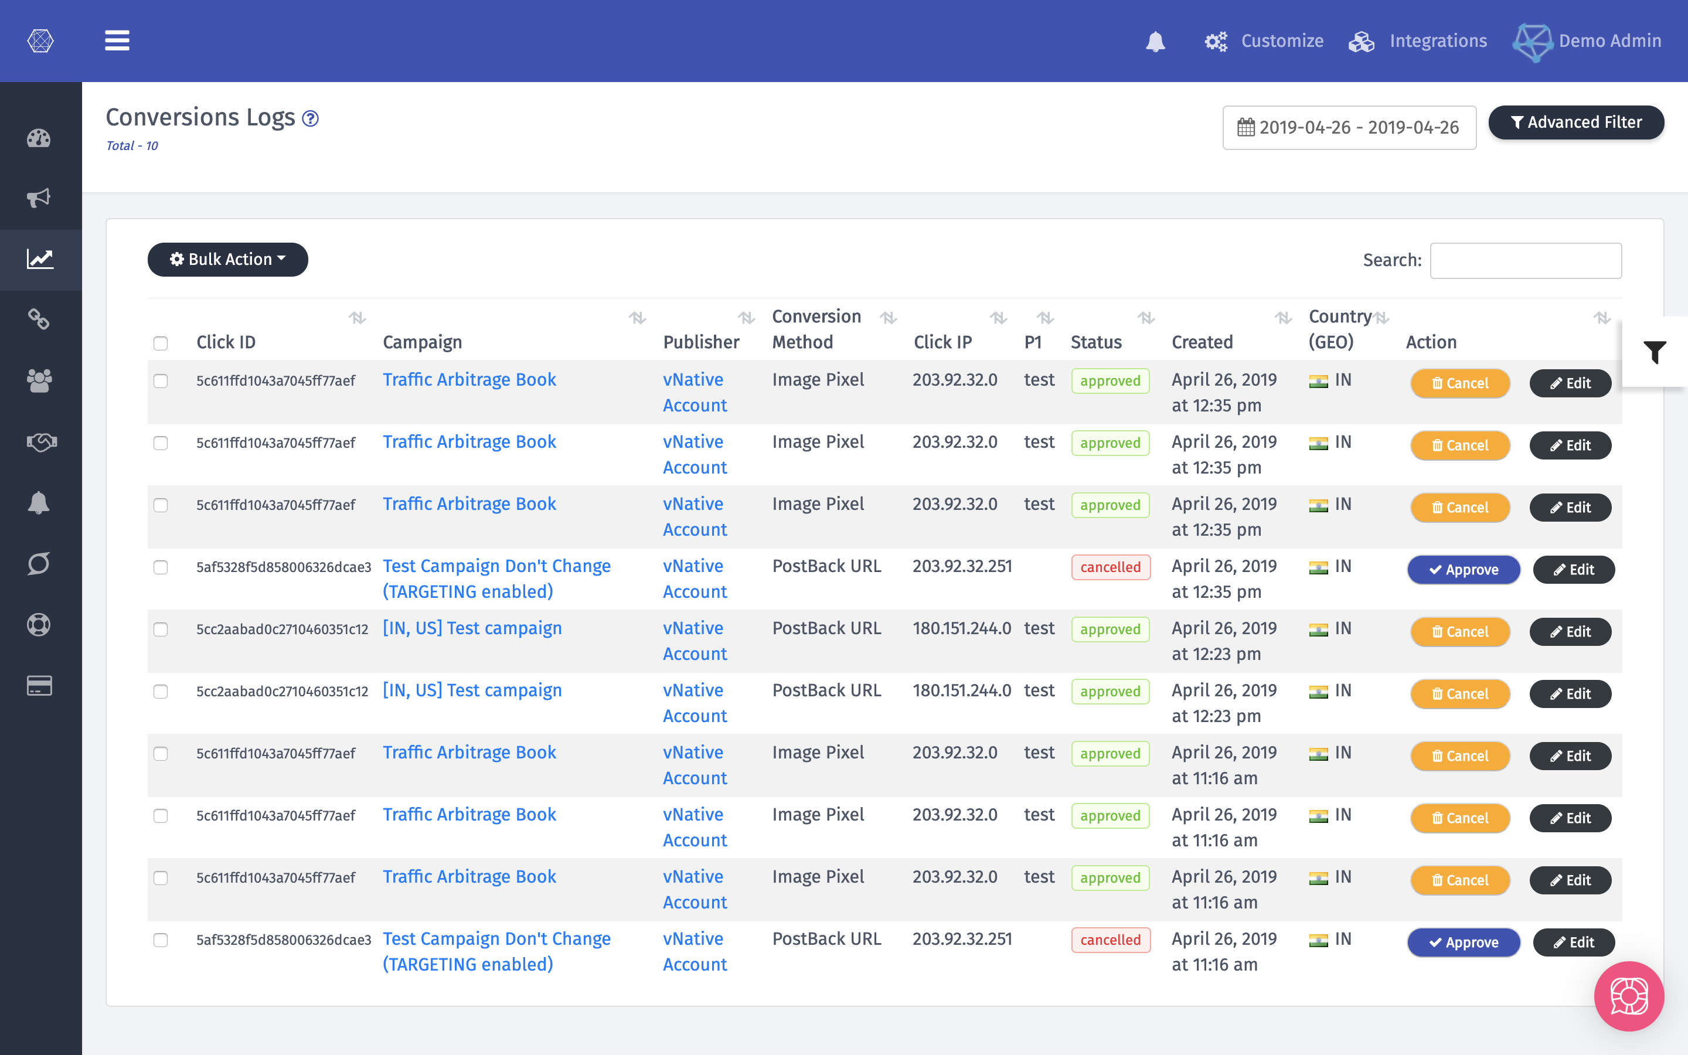Open the notification bell in the top bar

click(1155, 41)
